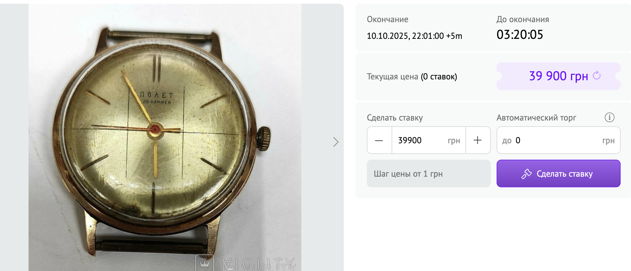
Task: Open the Автоматический торг info icon
Action: pos(609,117)
